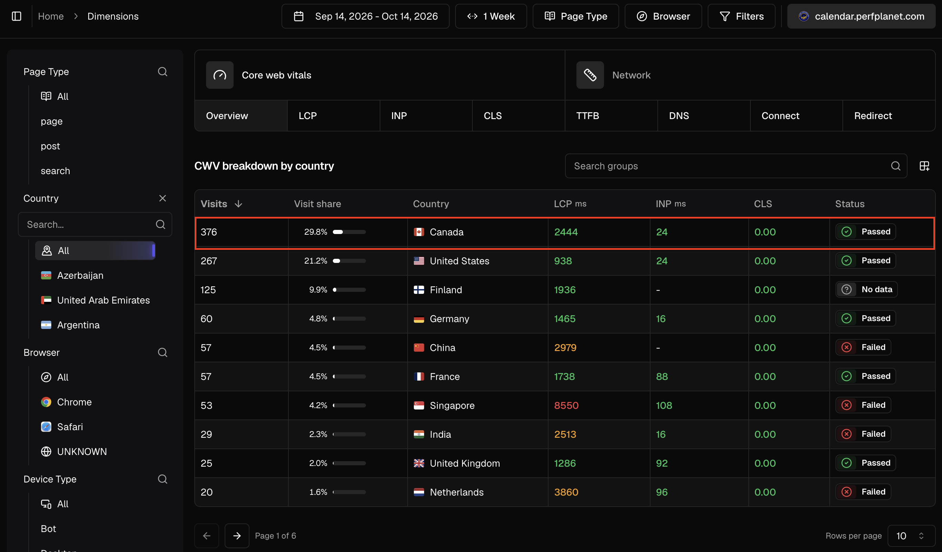
Task: Click the Core web vitals gauge icon
Action: coord(220,75)
